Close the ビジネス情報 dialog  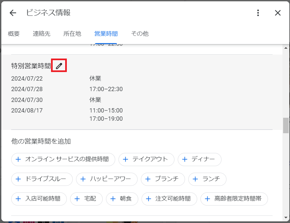coord(278,13)
